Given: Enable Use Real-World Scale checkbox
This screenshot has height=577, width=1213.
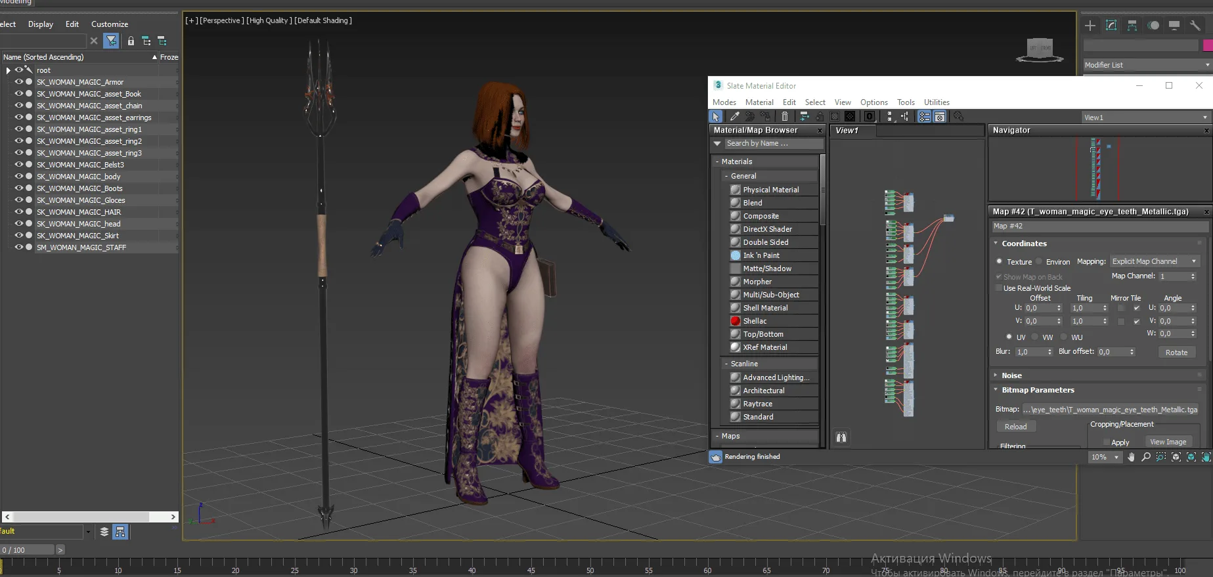Looking at the screenshot, I should (999, 288).
